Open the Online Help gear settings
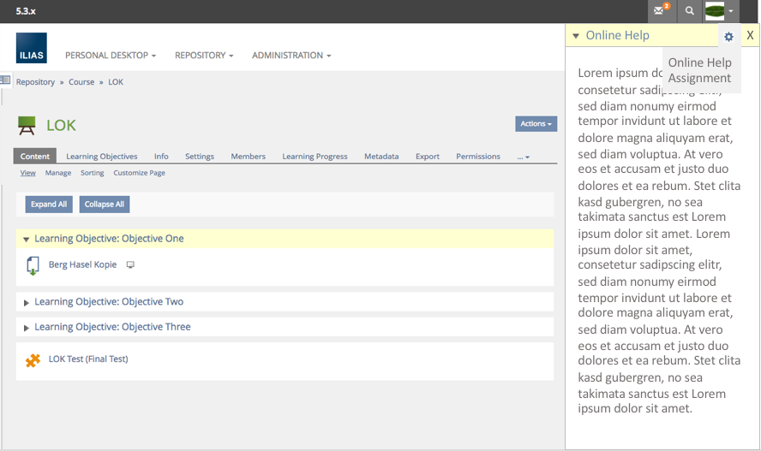 point(728,37)
